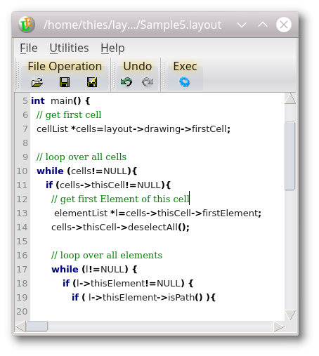Image resolution: width=319 pixels, height=356 pixels.
Task: Click the Exec toolbar drag handle
Action: coord(163,74)
